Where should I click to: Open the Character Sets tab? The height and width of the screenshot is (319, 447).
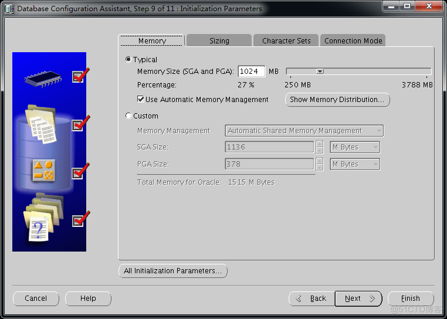click(286, 41)
